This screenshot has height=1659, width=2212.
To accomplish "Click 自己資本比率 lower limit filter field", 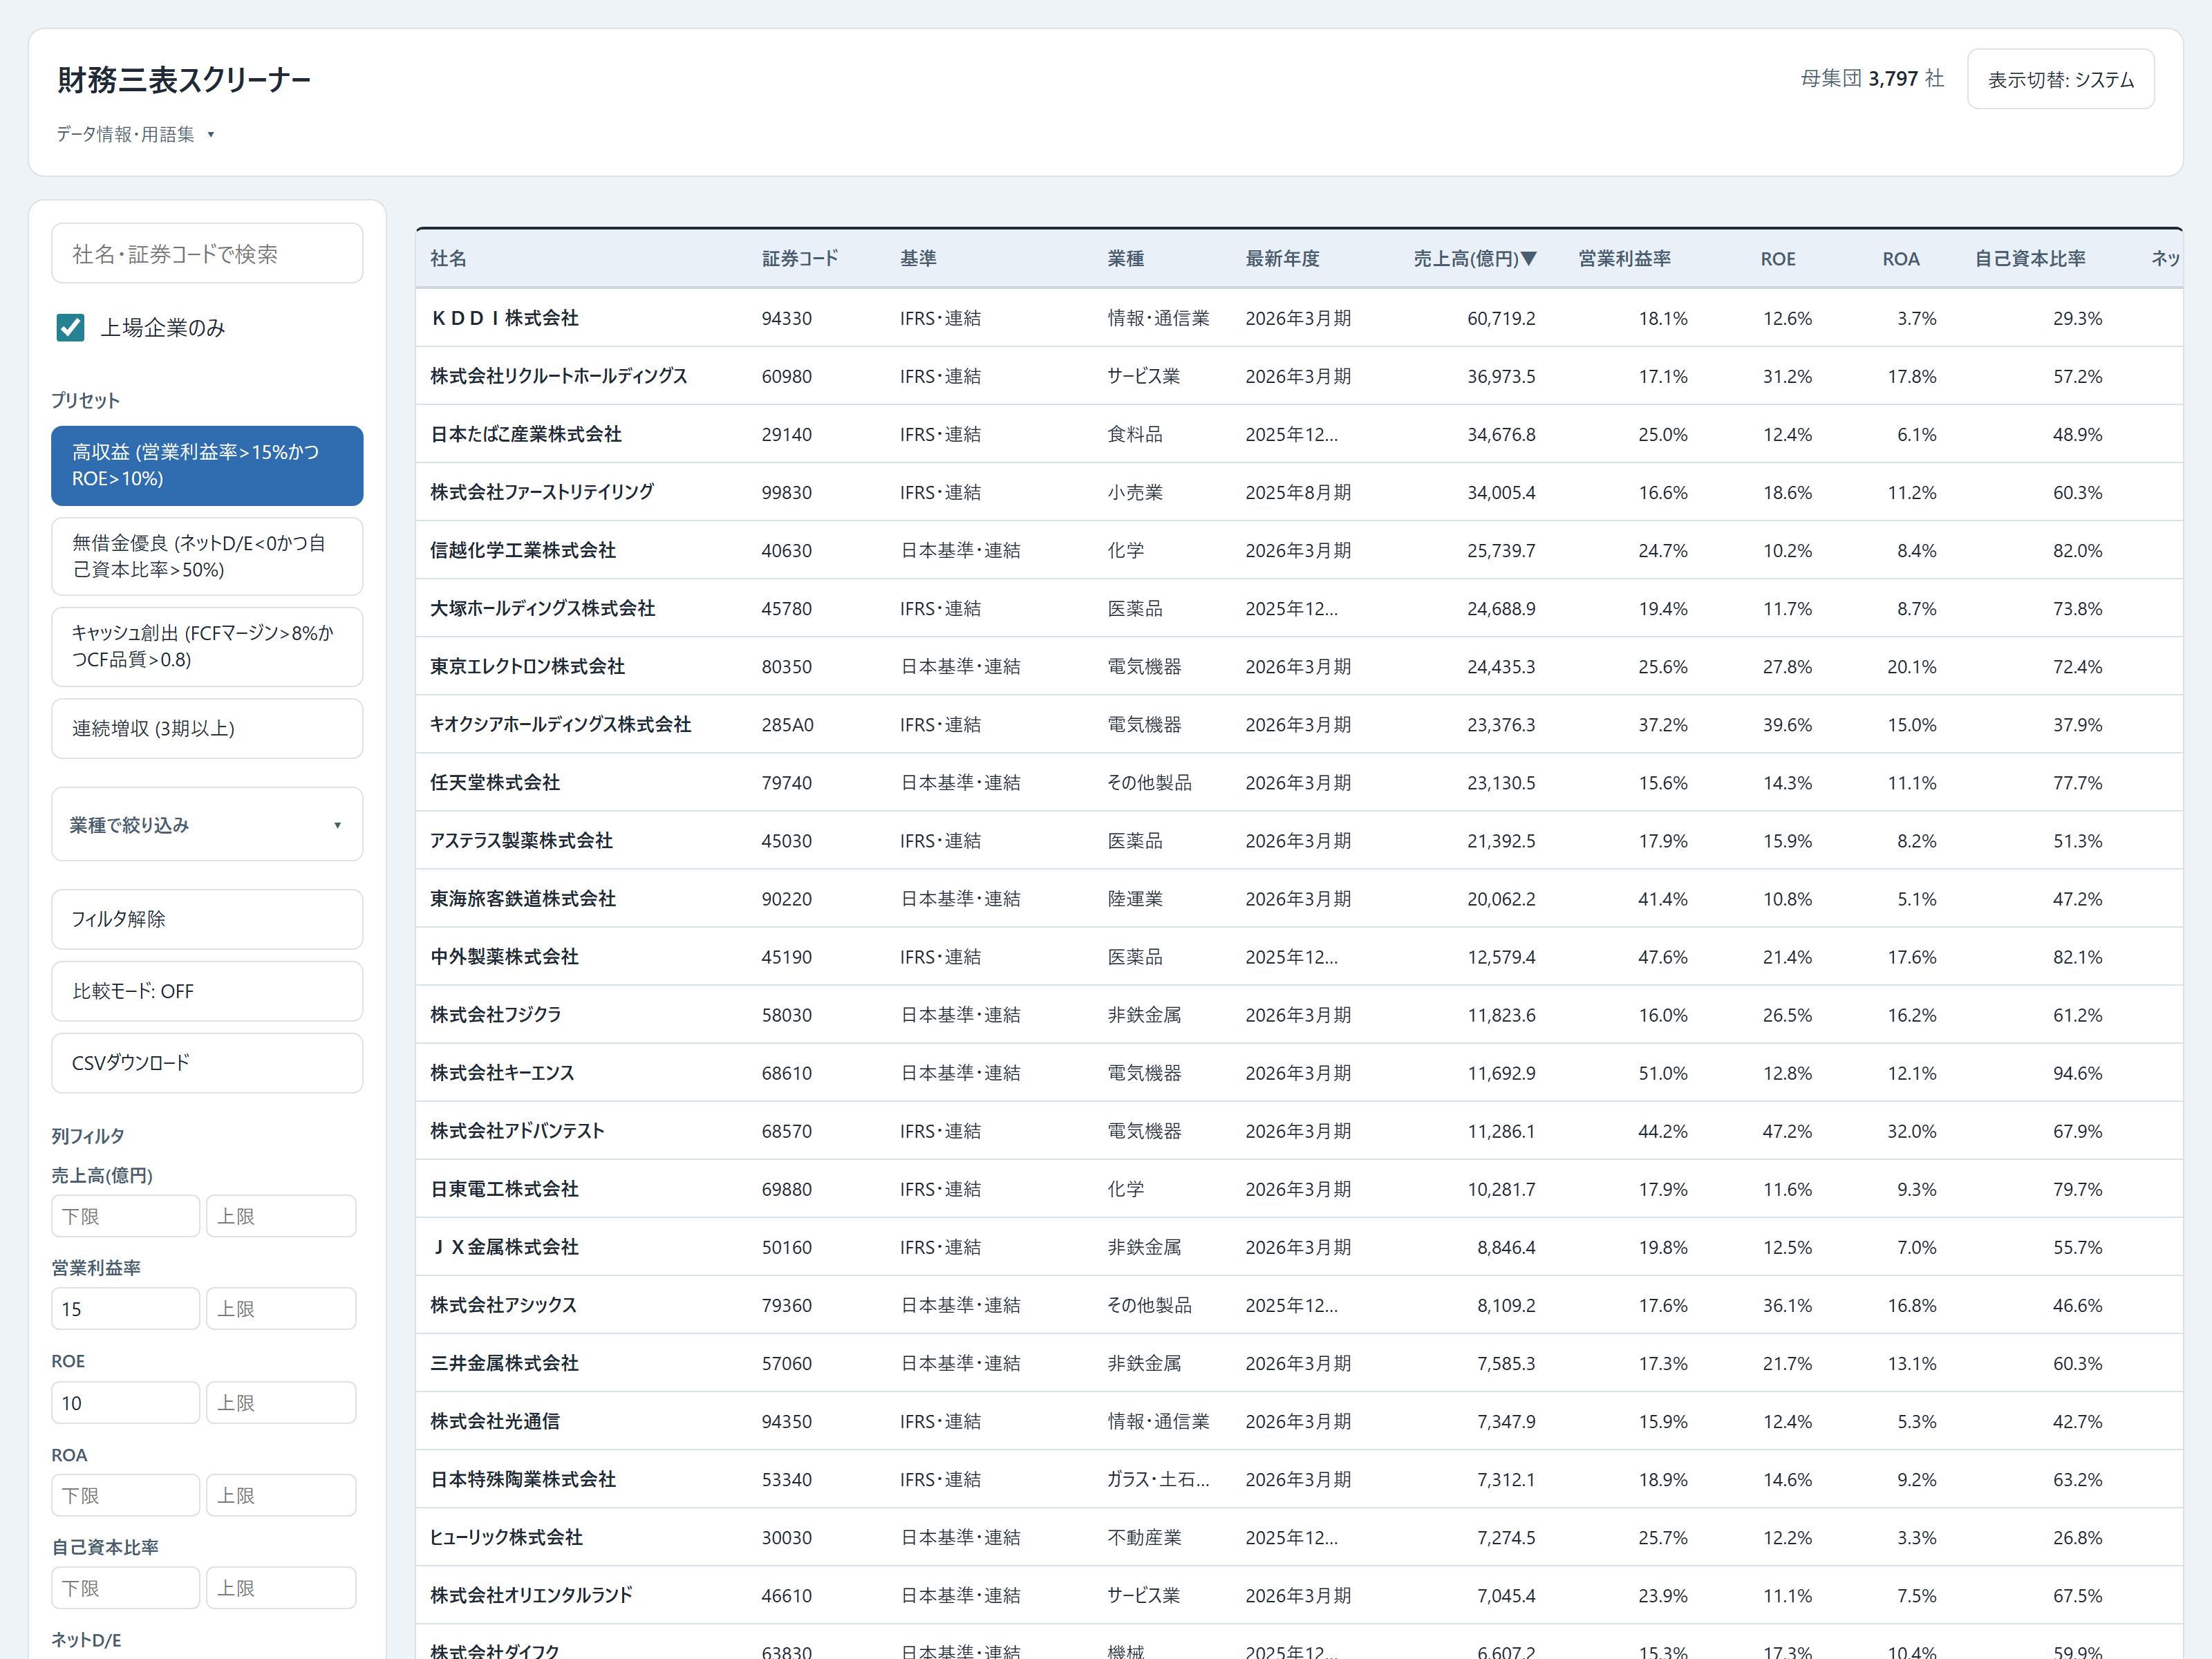I will pyautogui.click(x=126, y=1588).
